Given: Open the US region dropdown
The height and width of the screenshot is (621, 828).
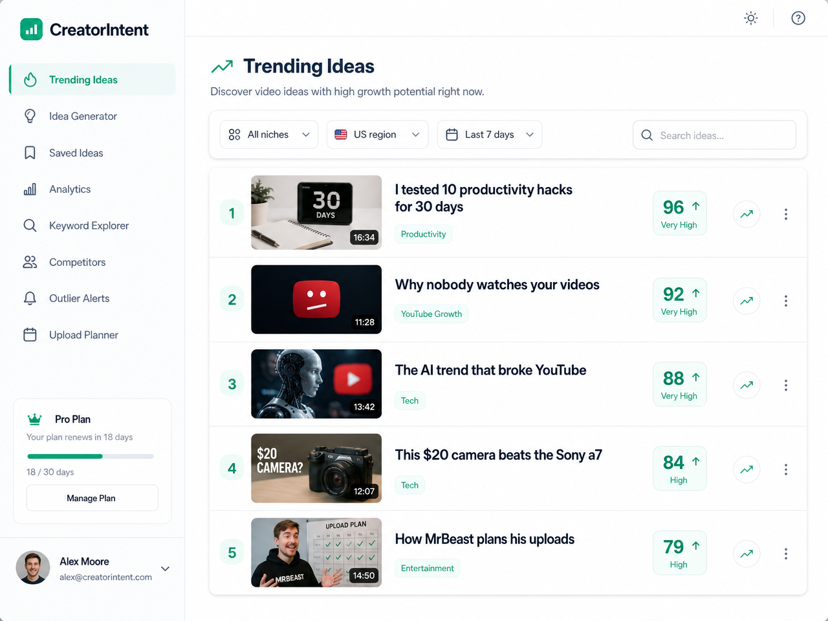Looking at the screenshot, I should click(377, 135).
